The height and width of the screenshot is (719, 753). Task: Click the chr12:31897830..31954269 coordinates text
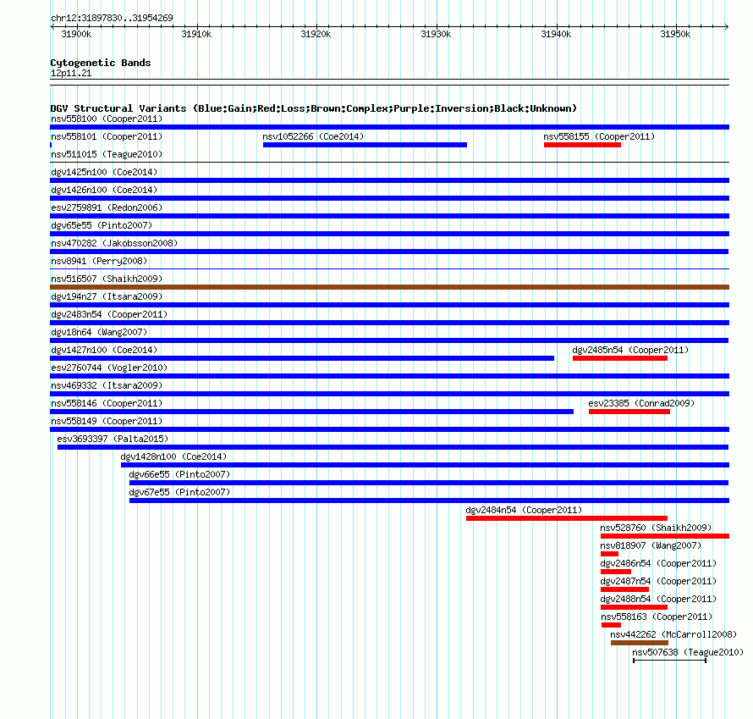(112, 18)
